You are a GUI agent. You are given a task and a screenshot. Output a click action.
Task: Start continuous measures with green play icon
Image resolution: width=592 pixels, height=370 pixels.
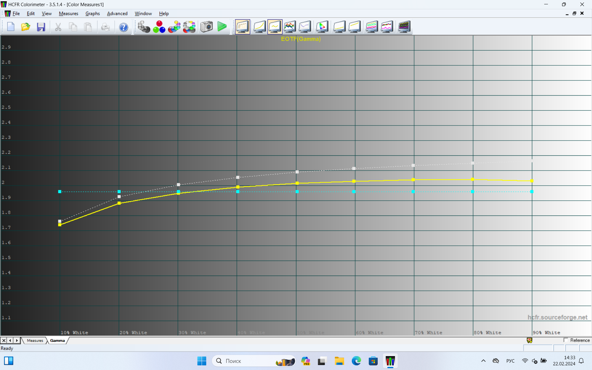(222, 27)
